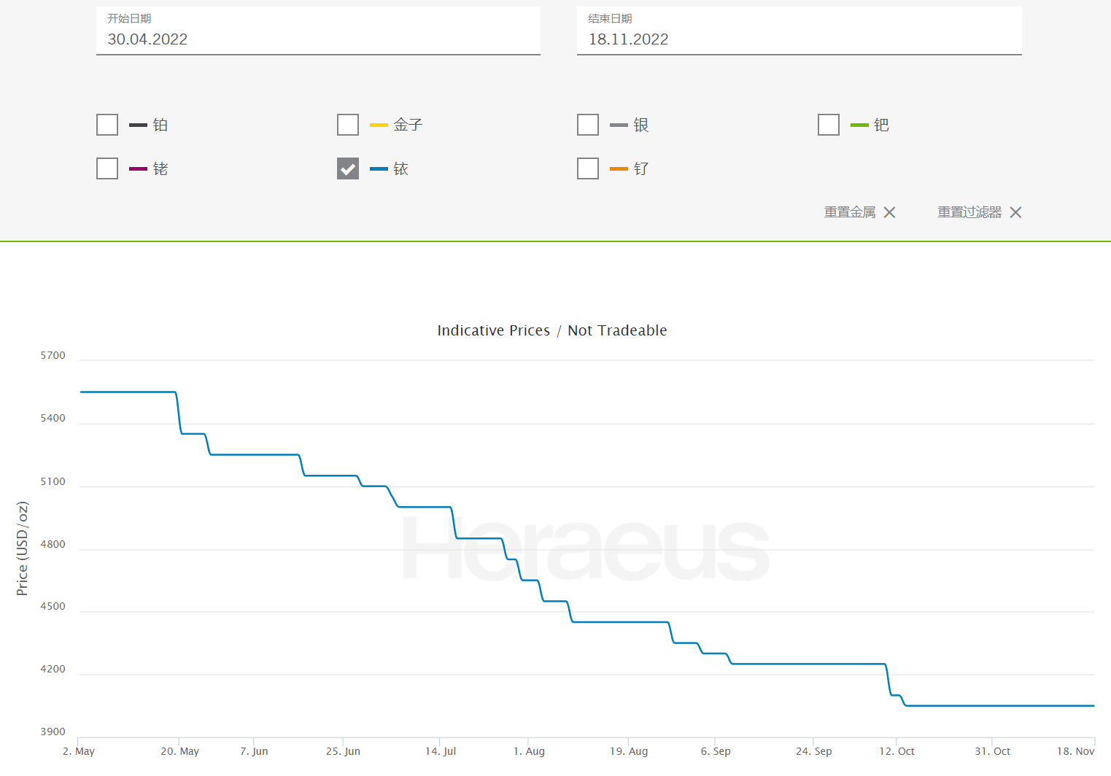Click the 银 metal label
1111x776 pixels.
(641, 125)
